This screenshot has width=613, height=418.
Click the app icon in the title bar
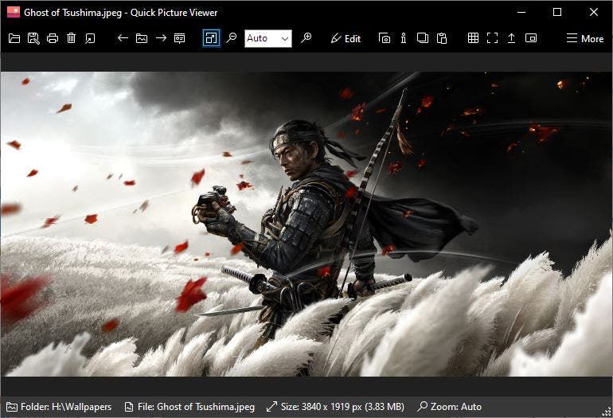pyautogui.click(x=14, y=12)
